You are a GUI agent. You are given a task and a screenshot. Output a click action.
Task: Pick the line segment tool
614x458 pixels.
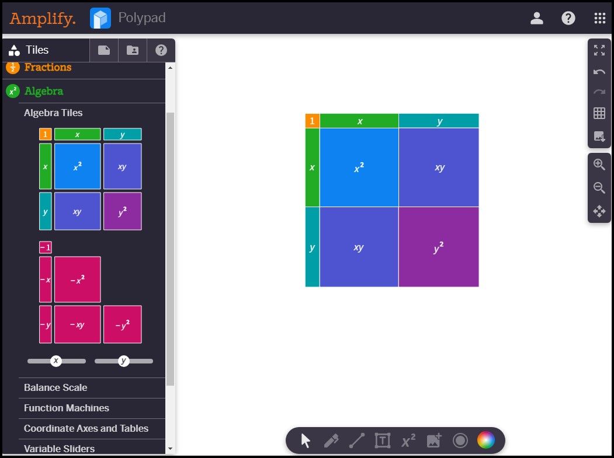(x=356, y=440)
